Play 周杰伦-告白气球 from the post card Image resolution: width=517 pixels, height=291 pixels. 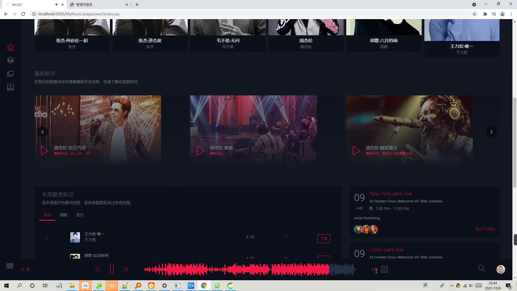pyautogui.click(x=44, y=151)
